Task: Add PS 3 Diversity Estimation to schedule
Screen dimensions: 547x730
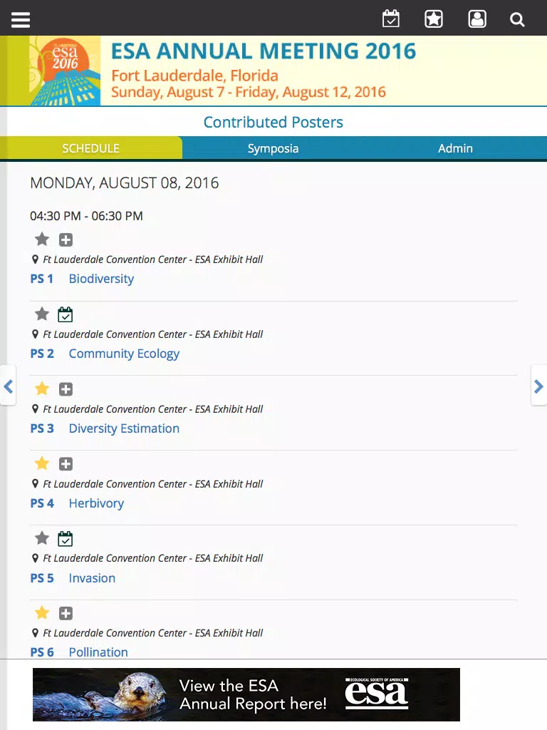Action: coord(66,389)
